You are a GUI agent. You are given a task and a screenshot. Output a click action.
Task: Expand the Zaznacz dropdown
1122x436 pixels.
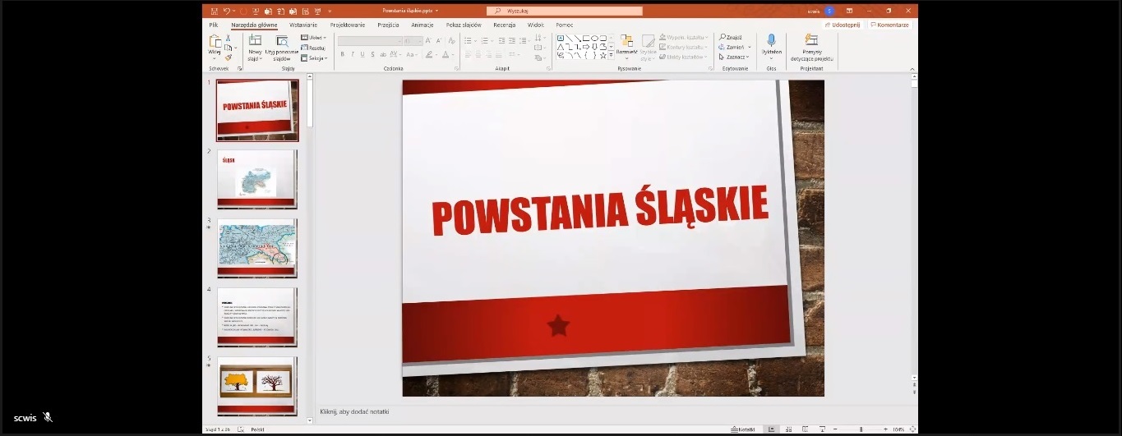point(735,57)
